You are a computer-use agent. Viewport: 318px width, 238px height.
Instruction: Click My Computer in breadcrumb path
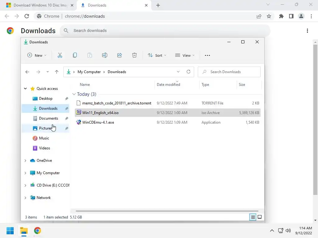[x=89, y=72]
